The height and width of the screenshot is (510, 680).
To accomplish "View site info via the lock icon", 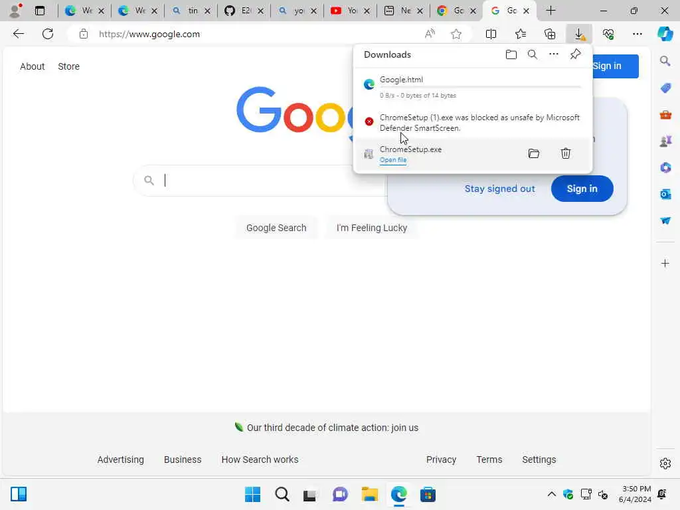I will pyautogui.click(x=83, y=34).
